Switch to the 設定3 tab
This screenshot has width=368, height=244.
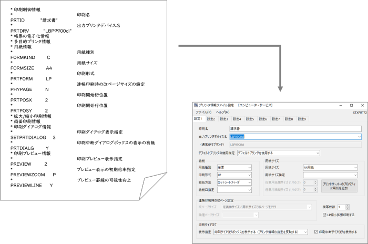(x=224, y=119)
